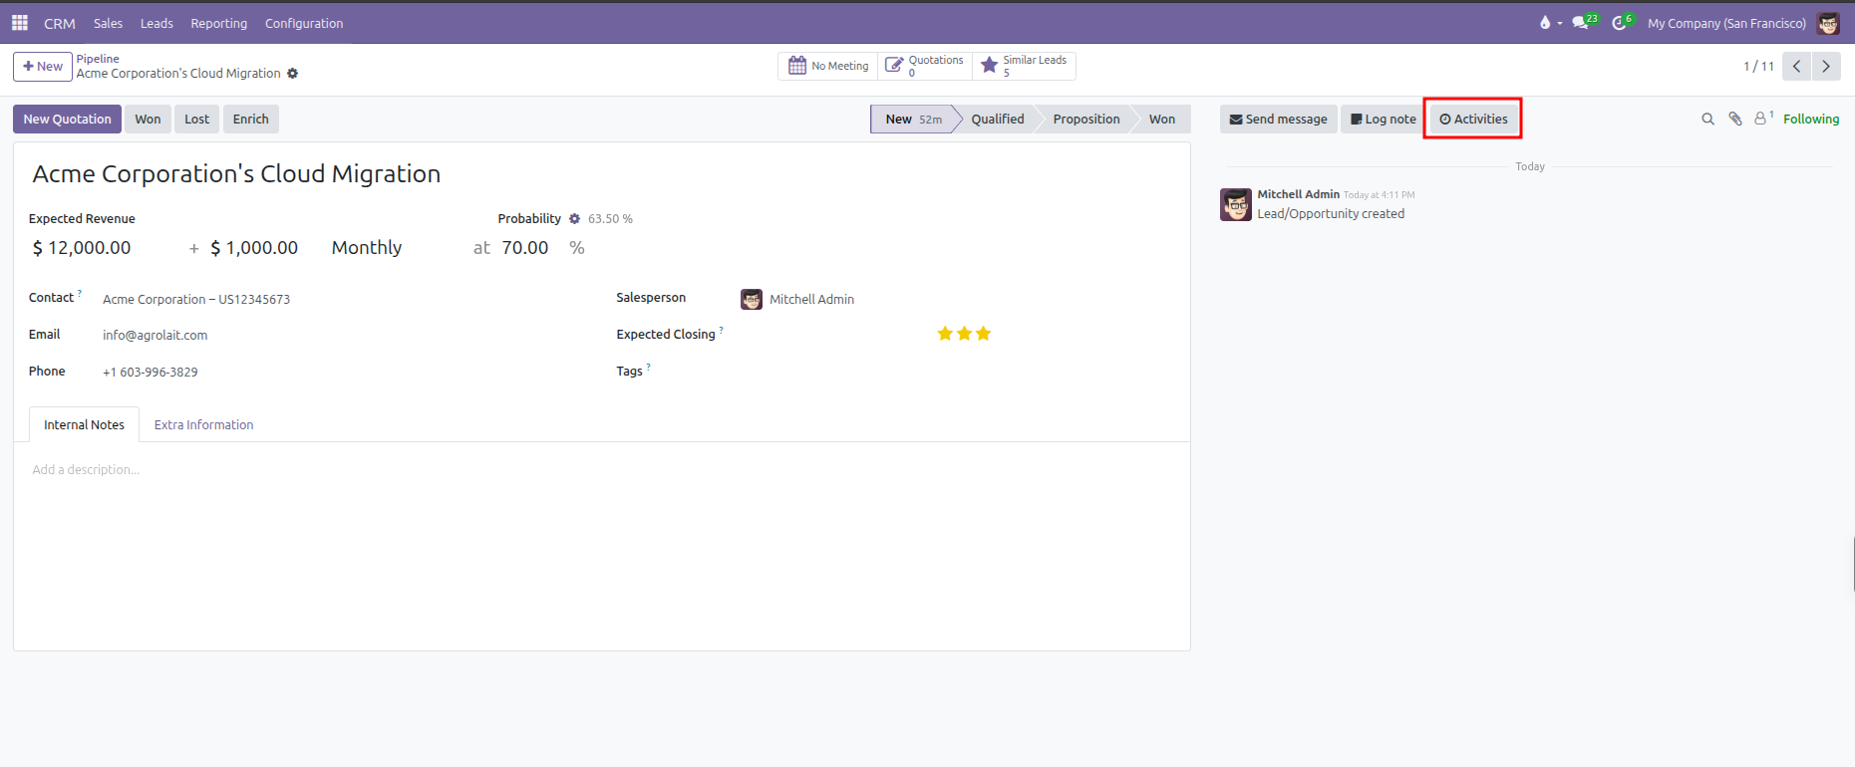Move the stage to Proposition
This screenshot has height=767, width=1855.
coord(1086,120)
